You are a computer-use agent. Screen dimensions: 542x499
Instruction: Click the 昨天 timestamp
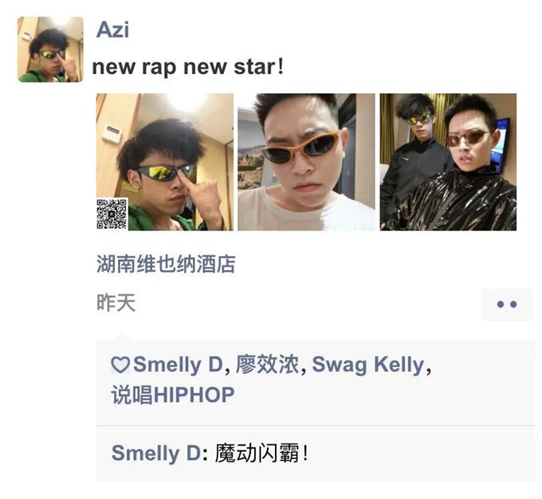[x=116, y=303]
